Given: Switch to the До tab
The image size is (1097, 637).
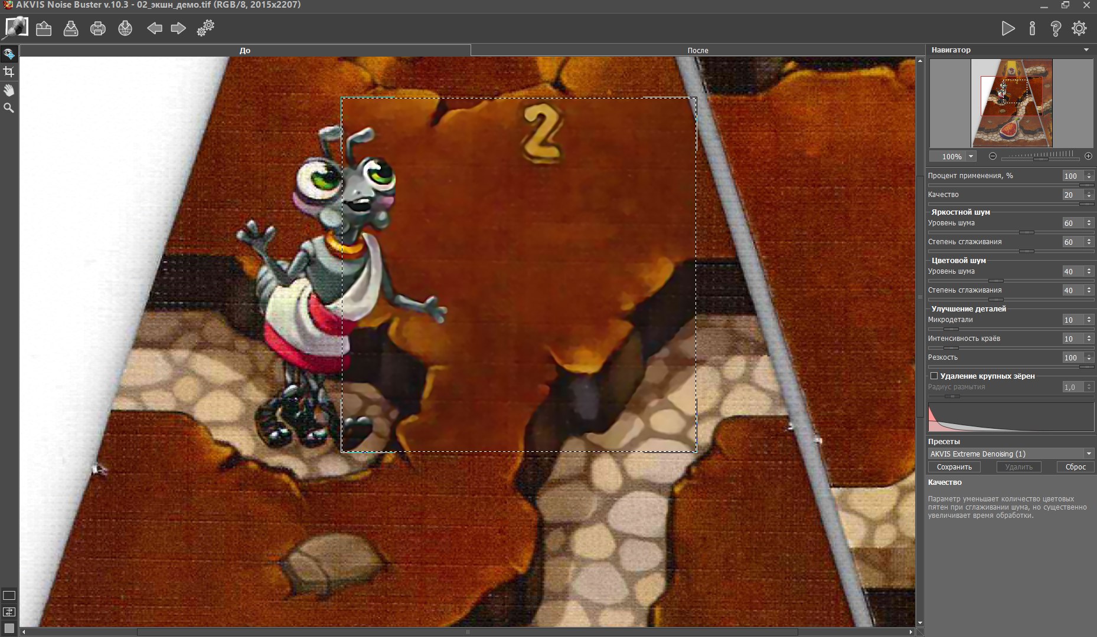Looking at the screenshot, I should tap(245, 50).
